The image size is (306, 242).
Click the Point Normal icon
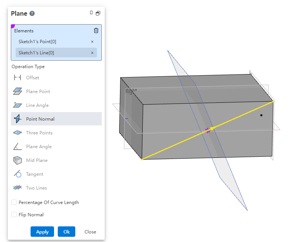pyautogui.click(x=18, y=119)
